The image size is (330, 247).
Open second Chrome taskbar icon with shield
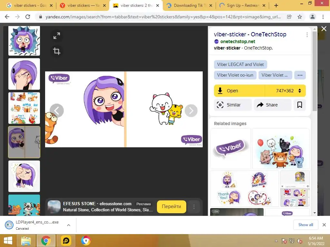[86, 241]
